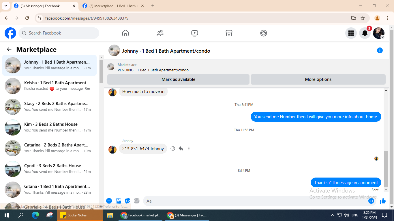Select Johnny's phone number message text
This screenshot has width=394, height=221.
(x=143, y=149)
